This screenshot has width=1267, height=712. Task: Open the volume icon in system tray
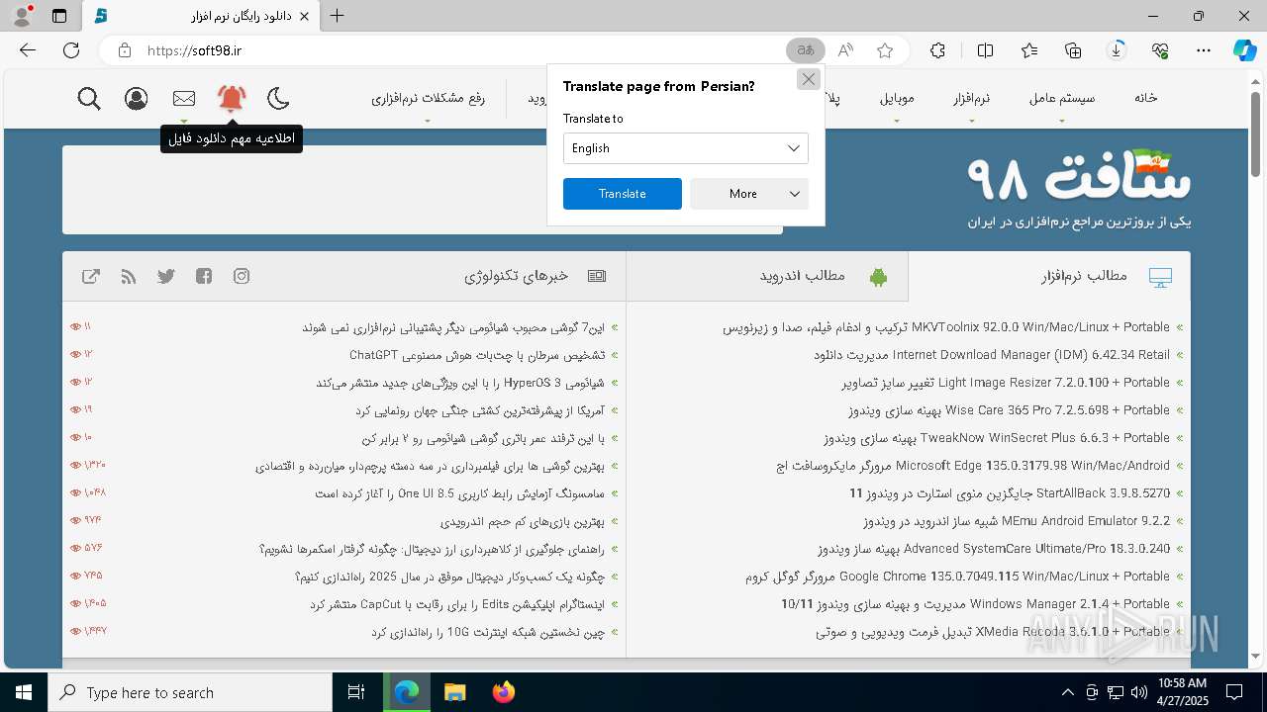pyautogui.click(x=1139, y=692)
